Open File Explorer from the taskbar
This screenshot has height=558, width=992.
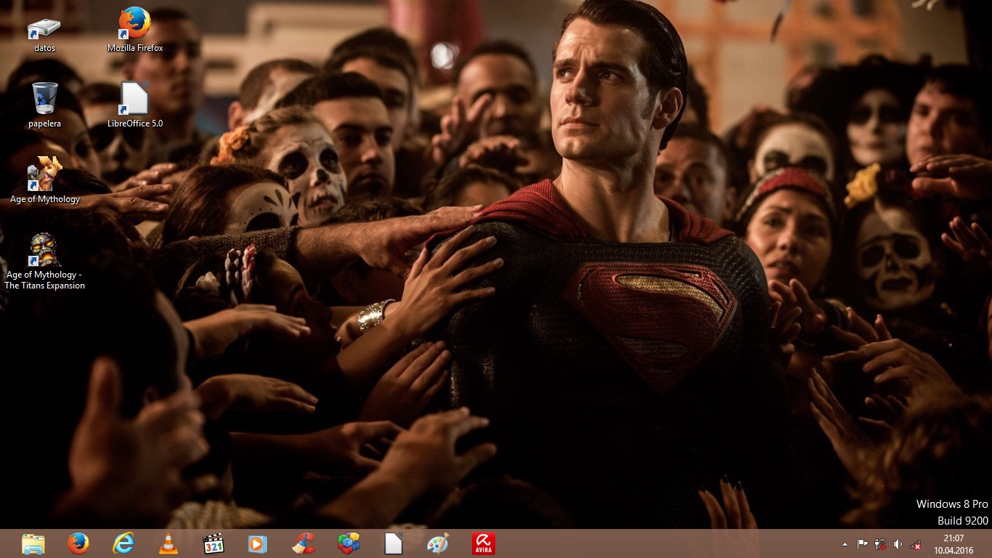33,543
